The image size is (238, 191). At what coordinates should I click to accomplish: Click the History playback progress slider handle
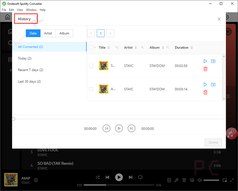[13, 119]
